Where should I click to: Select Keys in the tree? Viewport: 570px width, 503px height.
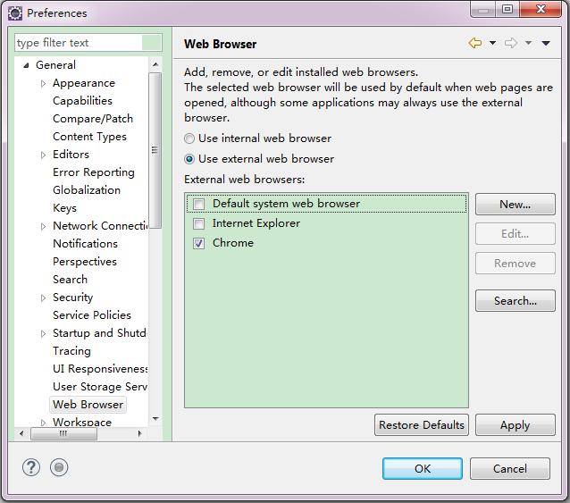tap(64, 208)
